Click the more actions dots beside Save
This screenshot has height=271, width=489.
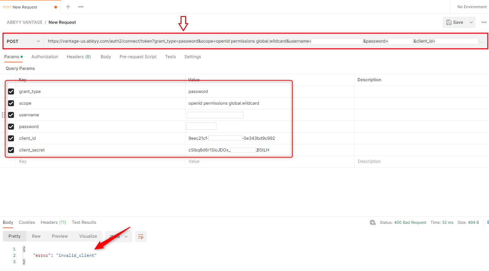[484, 22]
